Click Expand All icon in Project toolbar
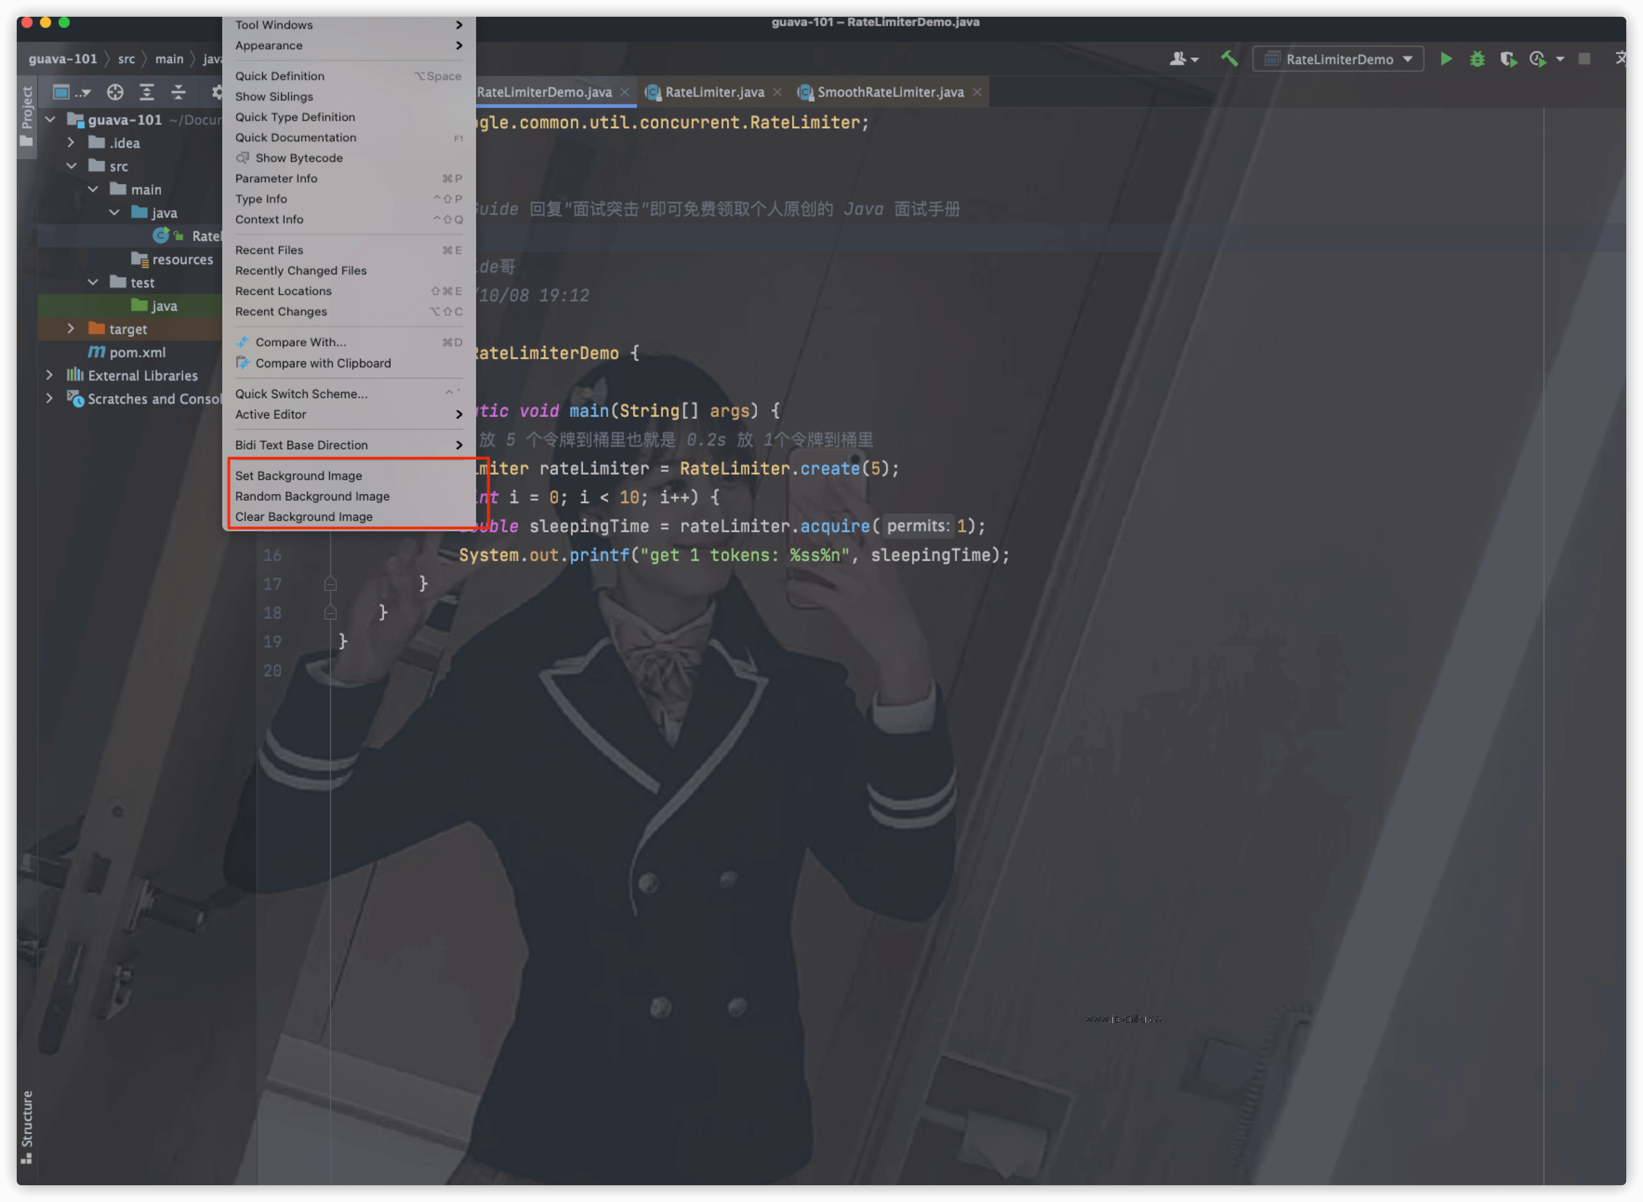The width and height of the screenshot is (1643, 1202). tap(147, 93)
